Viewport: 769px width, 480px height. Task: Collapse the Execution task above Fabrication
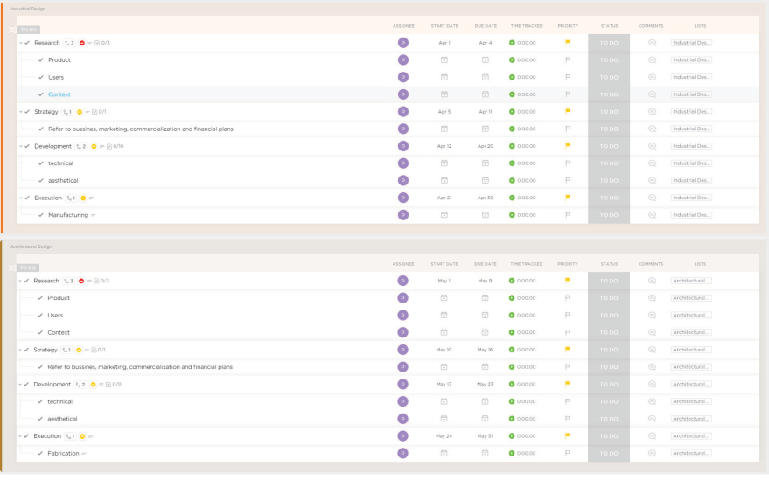coord(20,436)
